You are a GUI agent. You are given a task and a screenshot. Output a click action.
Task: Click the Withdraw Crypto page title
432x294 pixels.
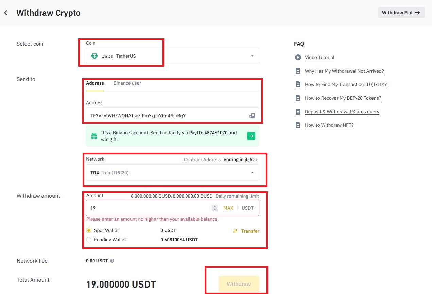48,13
